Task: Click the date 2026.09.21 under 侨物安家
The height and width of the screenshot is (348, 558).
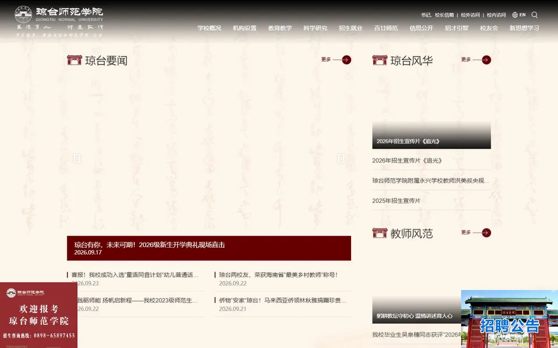Action: (233, 309)
